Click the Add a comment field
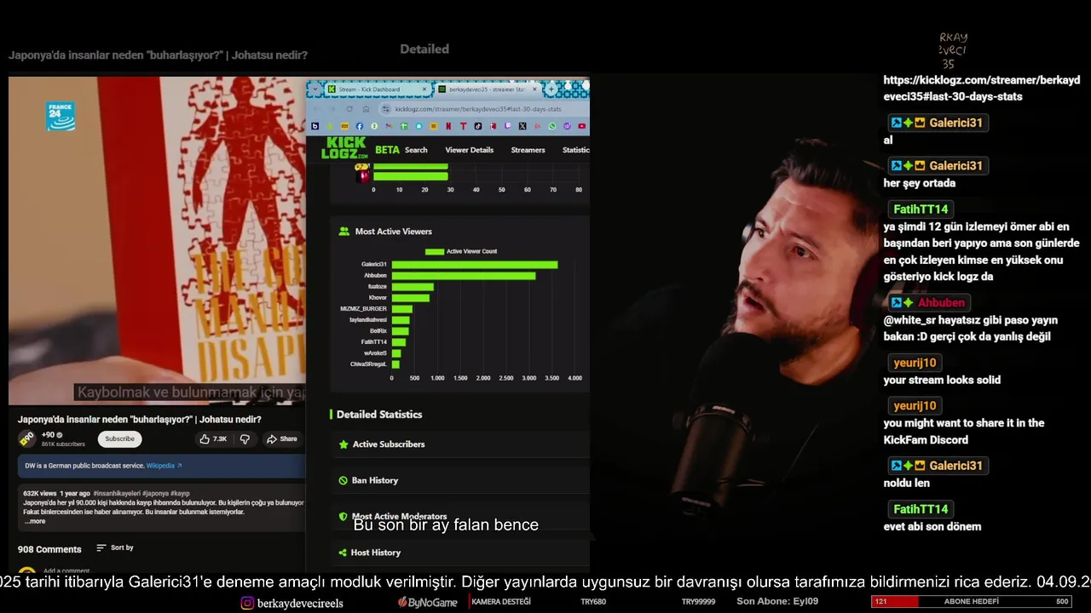The width and height of the screenshot is (1091, 613). tap(66, 570)
